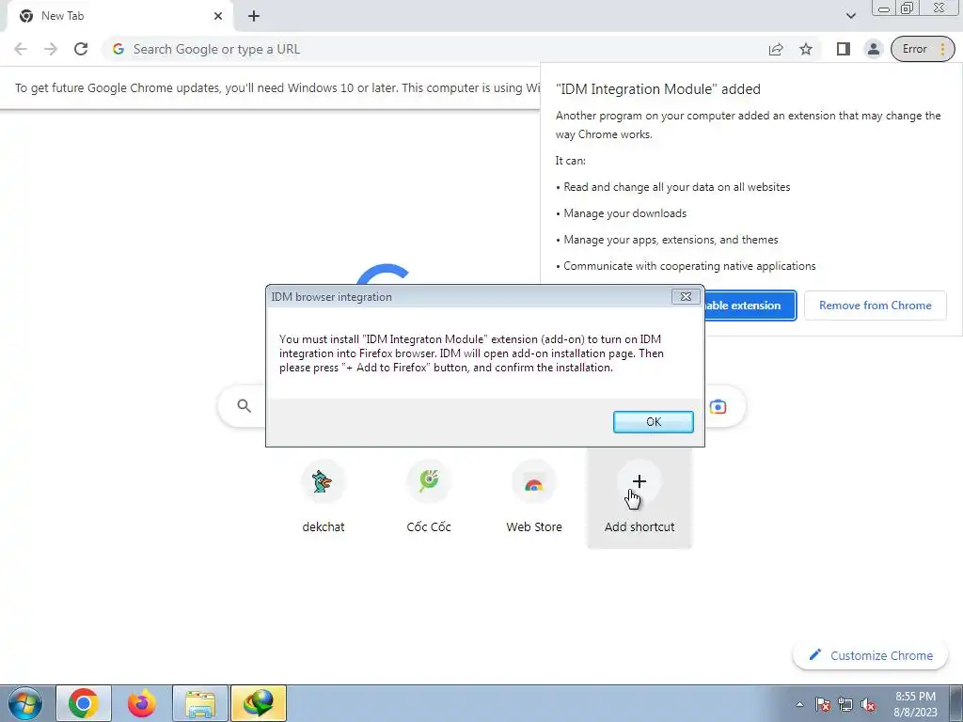Open Internet Download Manager from taskbar
This screenshot has height=722, width=963.
point(259,703)
